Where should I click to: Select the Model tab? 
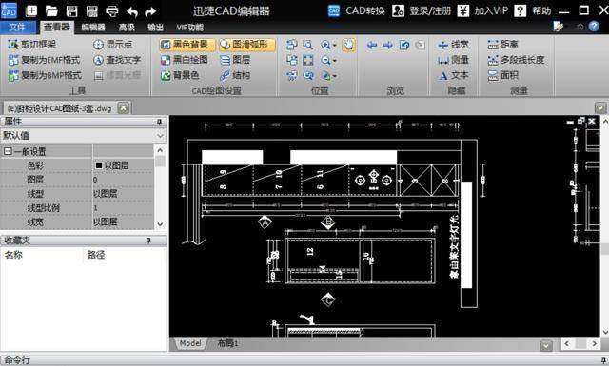point(190,343)
